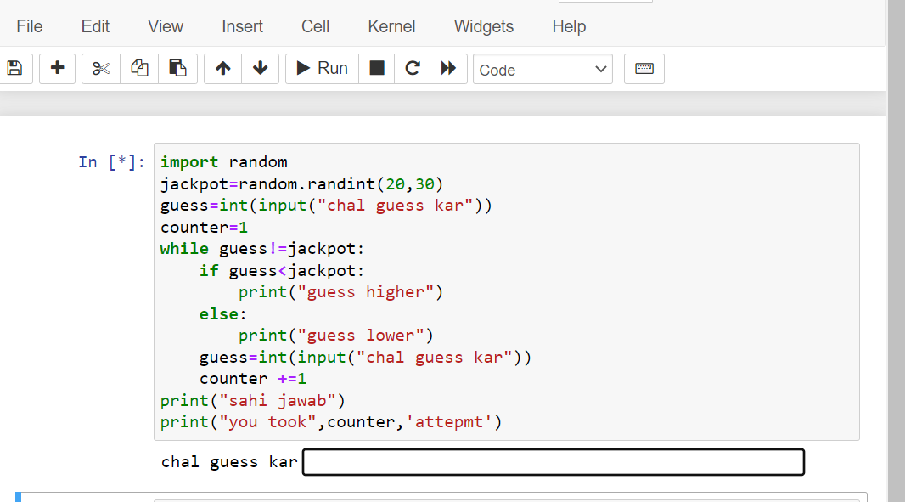This screenshot has width=905, height=502.
Task: Place cursor on 'if guess<jackpot:' line
Action: [x=282, y=271]
